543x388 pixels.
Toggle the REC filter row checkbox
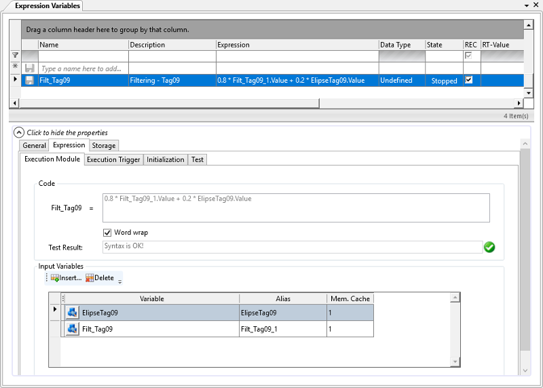click(x=468, y=56)
